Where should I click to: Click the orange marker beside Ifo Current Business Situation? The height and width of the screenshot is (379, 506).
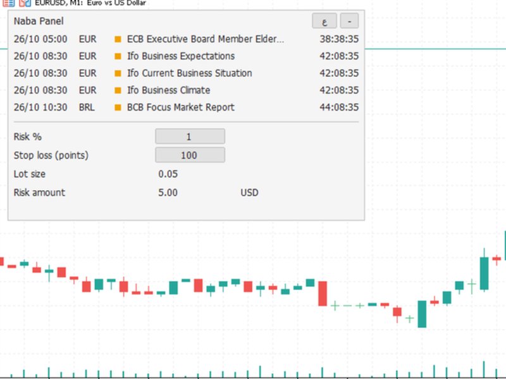tap(118, 73)
